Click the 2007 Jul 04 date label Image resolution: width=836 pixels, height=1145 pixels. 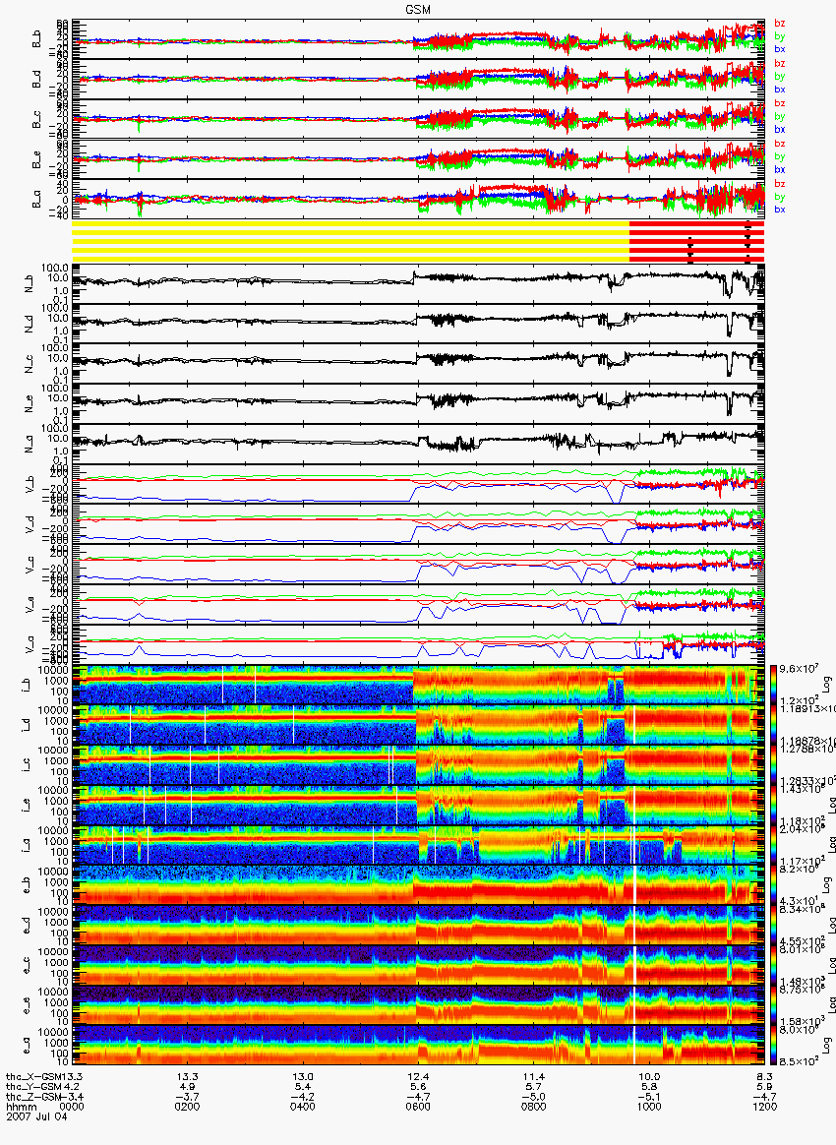tap(36, 1116)
